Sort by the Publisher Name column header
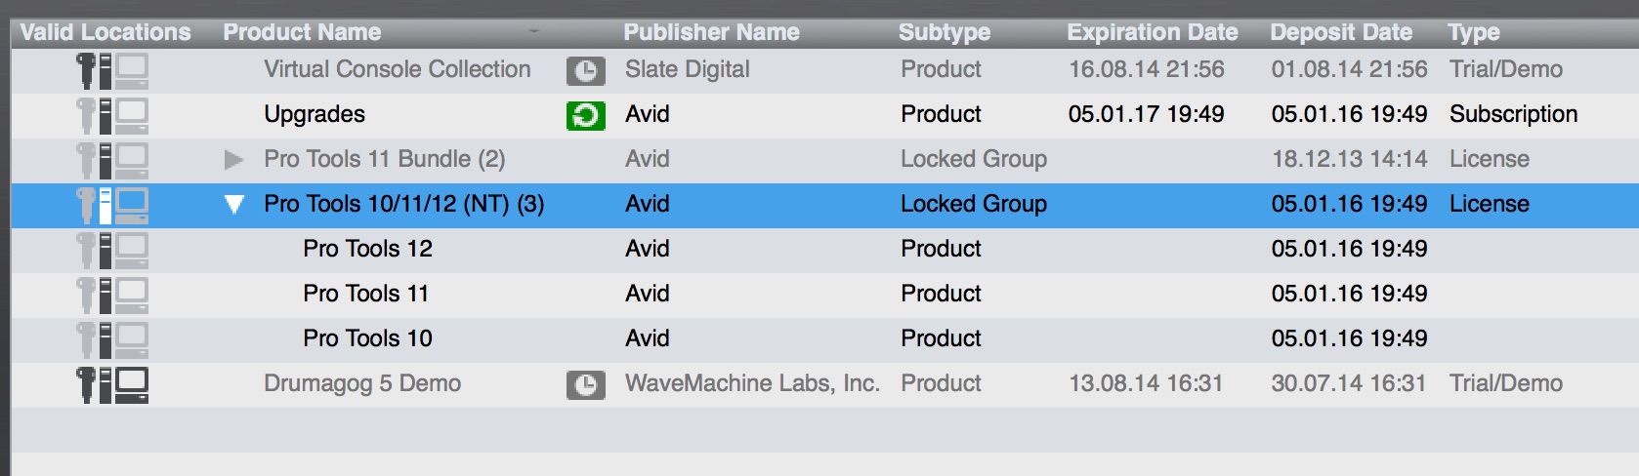Image resolution: width=1639 pixels, height=476 pixels. 711,32
